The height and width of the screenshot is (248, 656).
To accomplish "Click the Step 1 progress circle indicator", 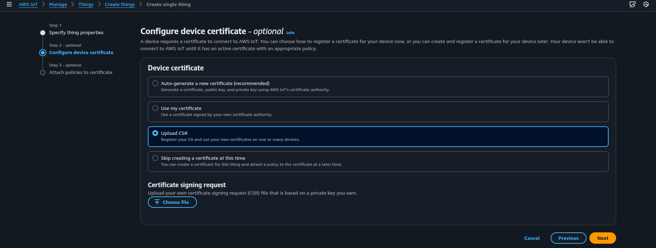I will (43, 32).
